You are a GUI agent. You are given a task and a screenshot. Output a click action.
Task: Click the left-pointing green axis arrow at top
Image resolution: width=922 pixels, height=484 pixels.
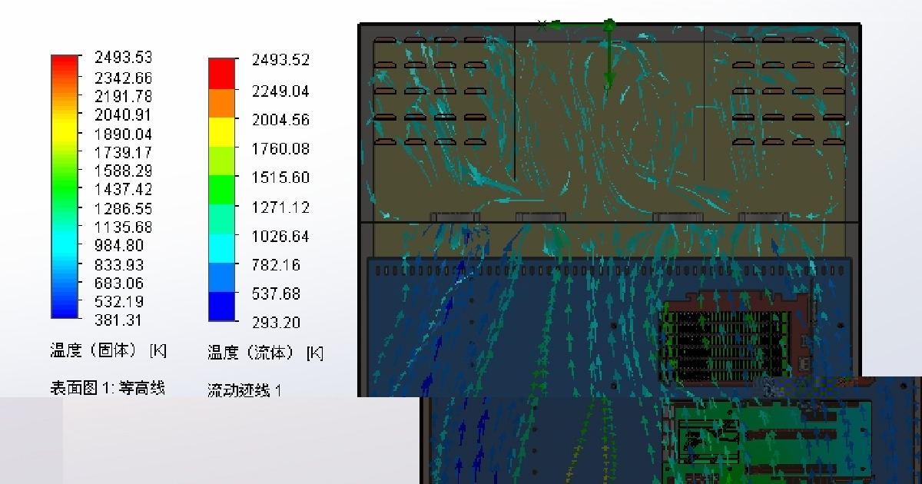click(572, 25)
